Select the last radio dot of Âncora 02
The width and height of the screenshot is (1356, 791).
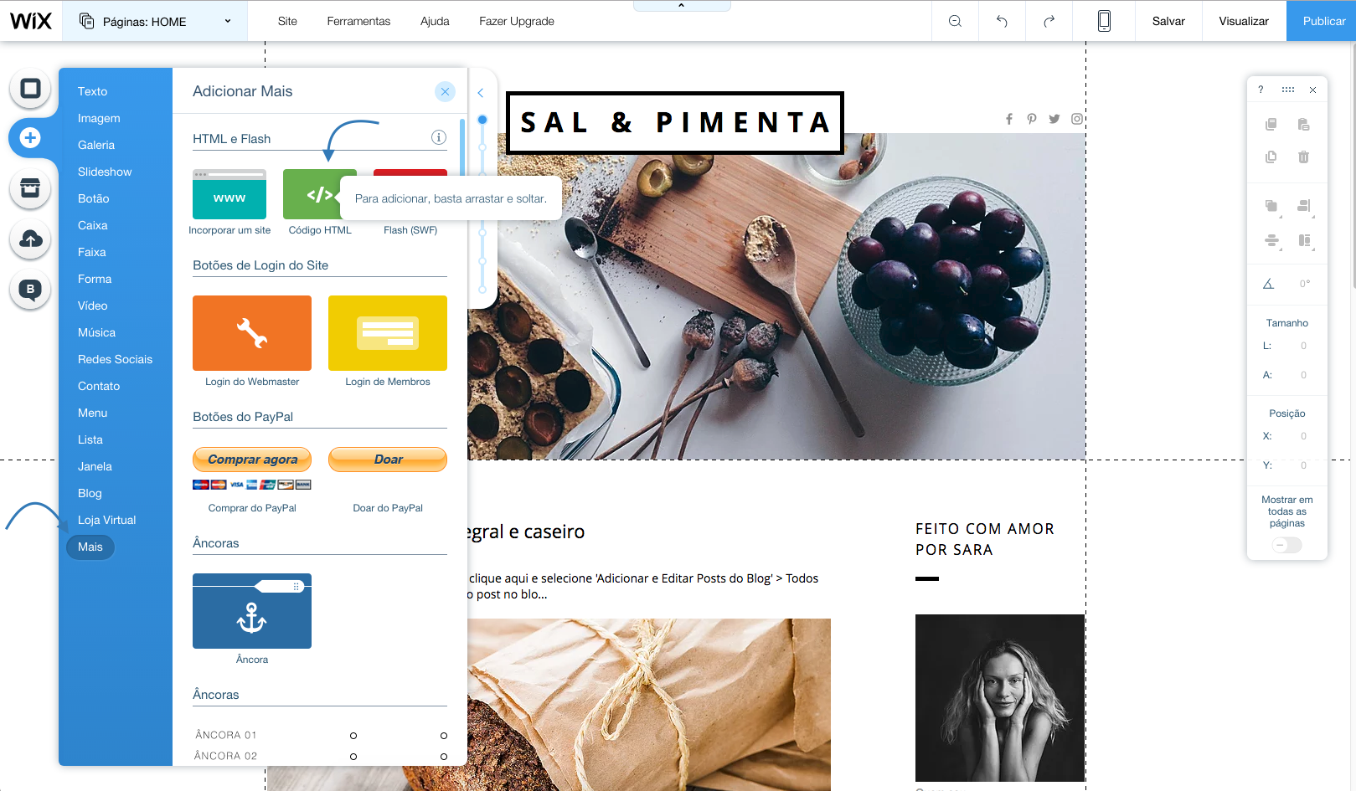tap(444, 757)
